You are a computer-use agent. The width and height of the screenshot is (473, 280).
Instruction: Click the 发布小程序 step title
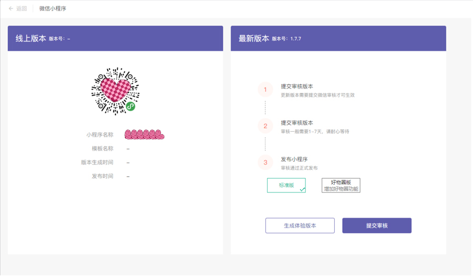pos(294,159)
